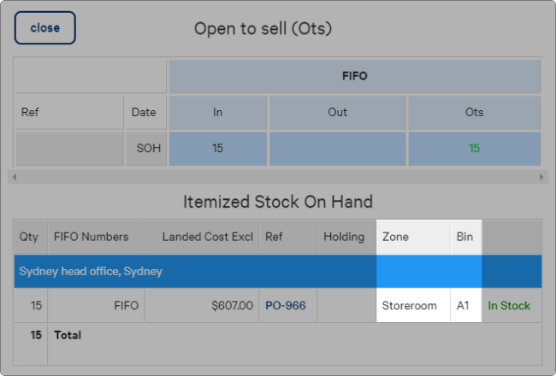
Task: Click the horizontal scrollbar track
Action: (x=278, y=177)
